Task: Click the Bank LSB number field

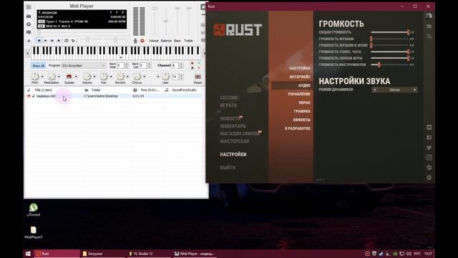Action: [143, 65]
